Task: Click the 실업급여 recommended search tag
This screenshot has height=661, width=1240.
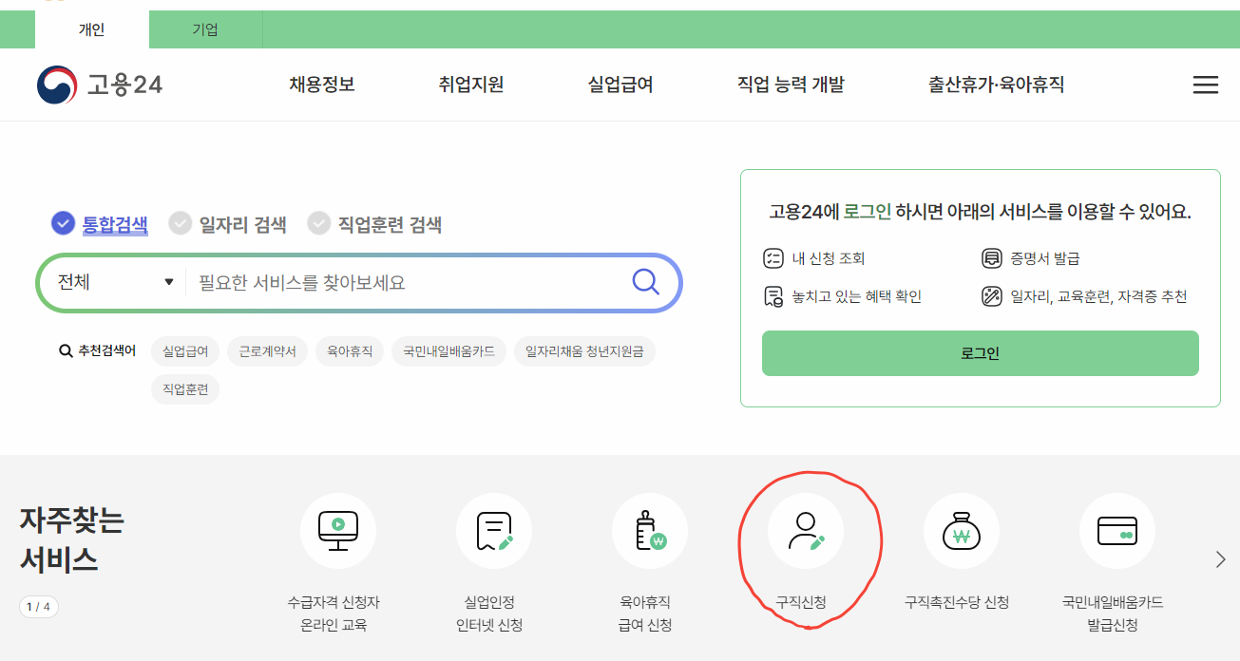Action: 185,350
